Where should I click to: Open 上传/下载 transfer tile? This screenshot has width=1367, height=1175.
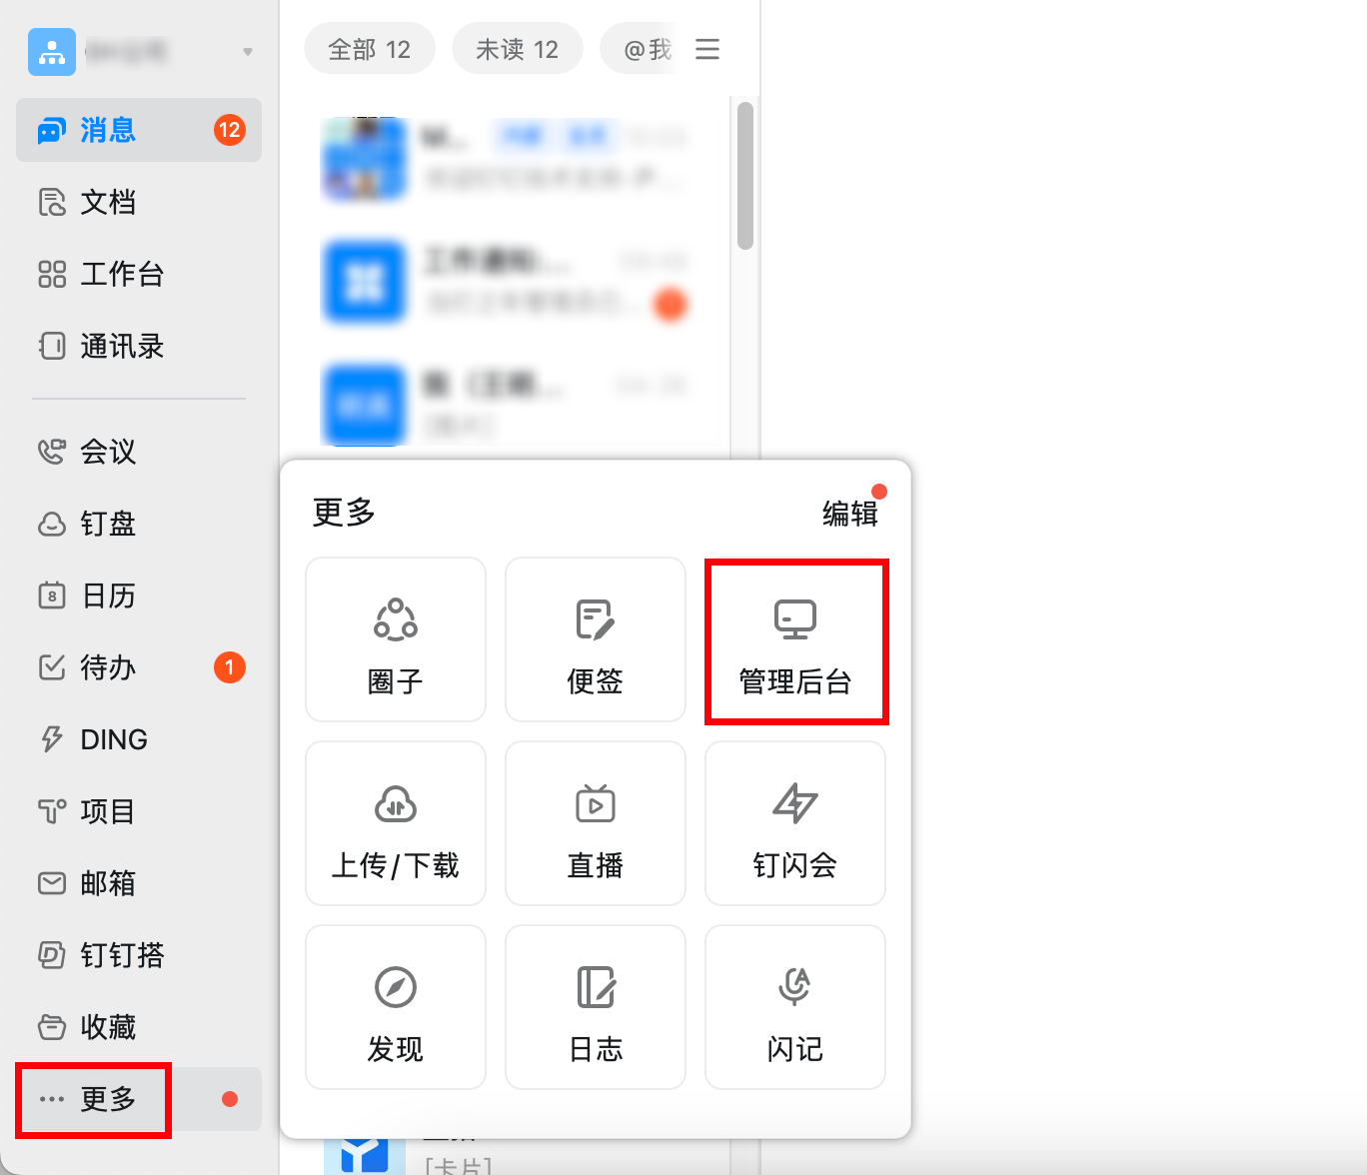click(x=396, y=823)
